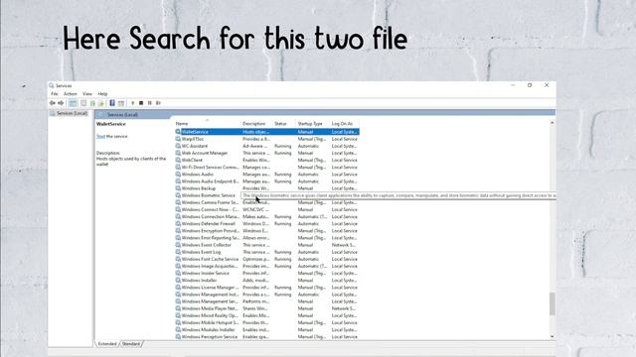Select the Windows Connection Manager row
This screenshot has width=636, height=357.
(x=267, y=216)
